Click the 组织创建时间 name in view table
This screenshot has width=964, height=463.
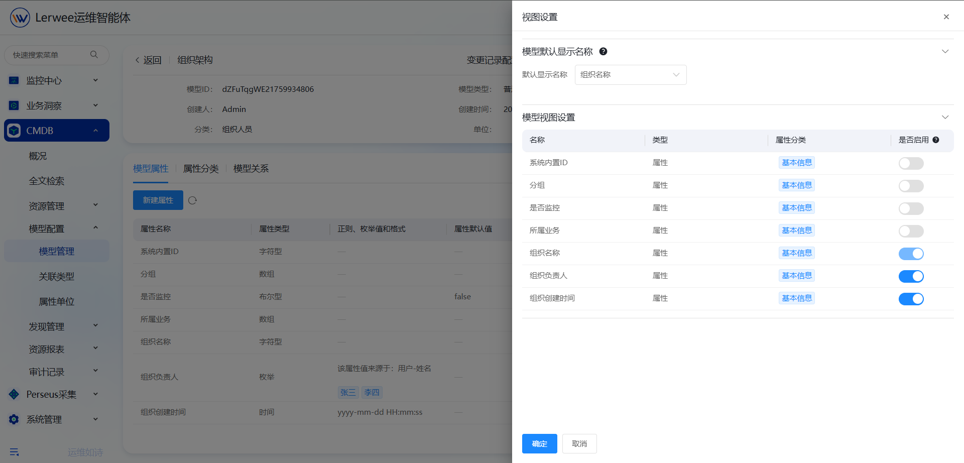(x=552, y=298)
